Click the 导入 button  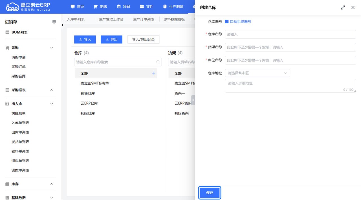pos(85,40)
